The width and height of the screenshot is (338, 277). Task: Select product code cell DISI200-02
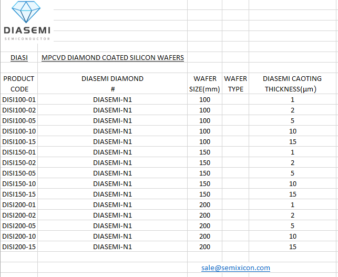tap(19, 215)
